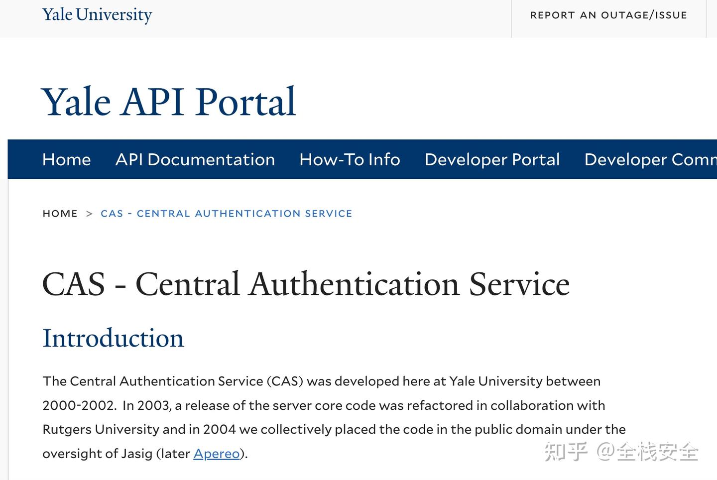717x480 pixels.
Task: Open the Report an Outage/Issue link
Action: coord(608,15)
